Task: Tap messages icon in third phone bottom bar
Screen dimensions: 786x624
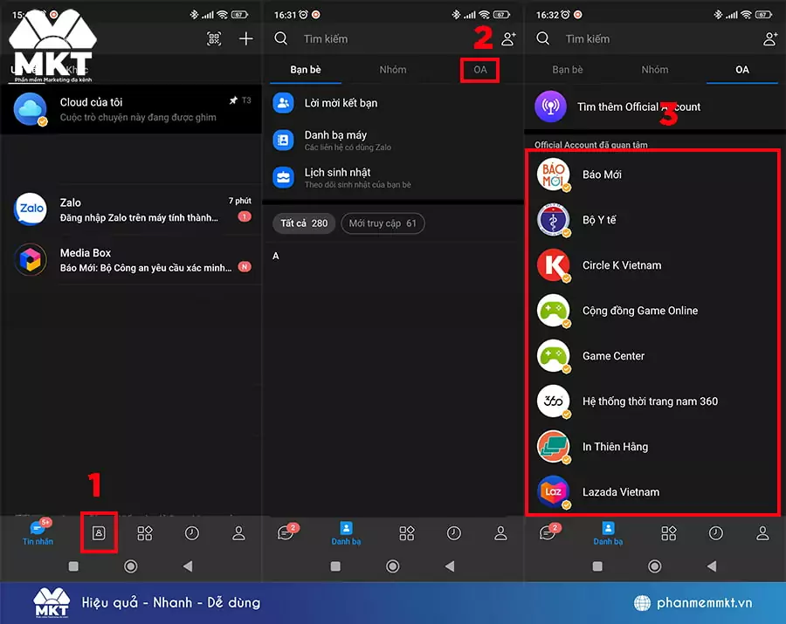Action: pyautogui.click(x=548, y=533)
